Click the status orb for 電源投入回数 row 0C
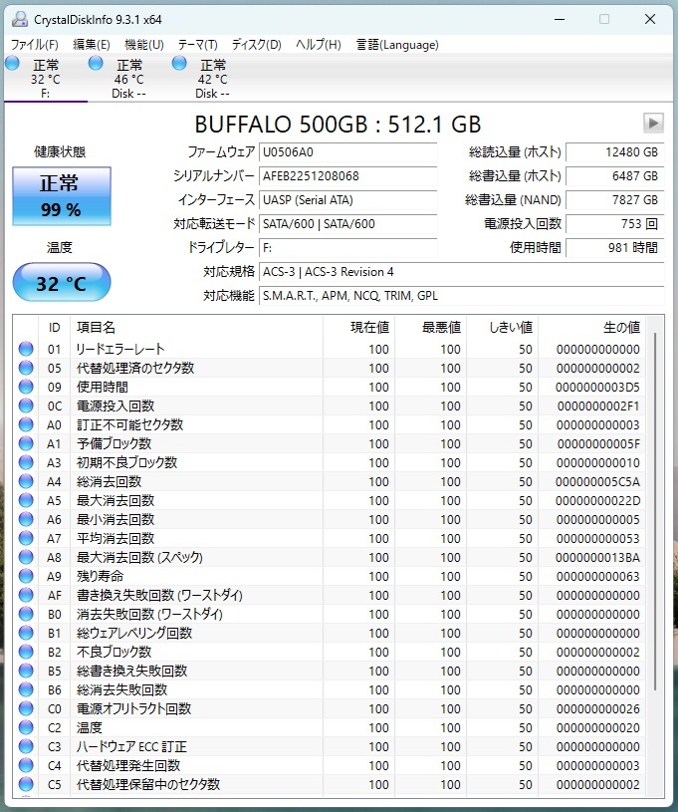The width and height of the screenshot is (678, 812). pos(26,406)
